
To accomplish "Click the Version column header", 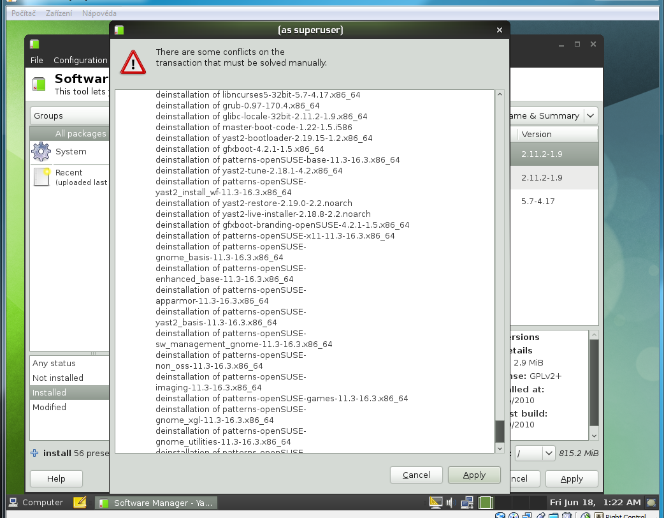I will coord(556,135).
